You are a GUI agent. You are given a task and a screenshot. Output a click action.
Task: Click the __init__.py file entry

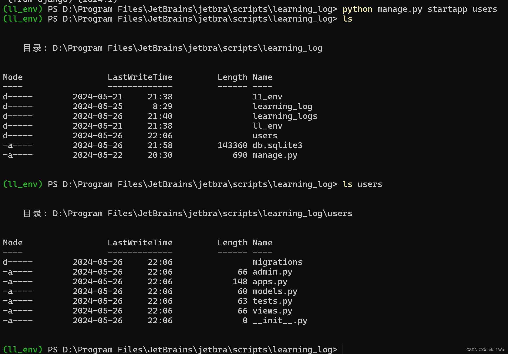click(280, 320)
